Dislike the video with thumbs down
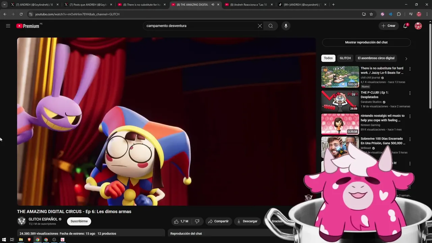Screen dimensions: 432x243 pos(197,221)
